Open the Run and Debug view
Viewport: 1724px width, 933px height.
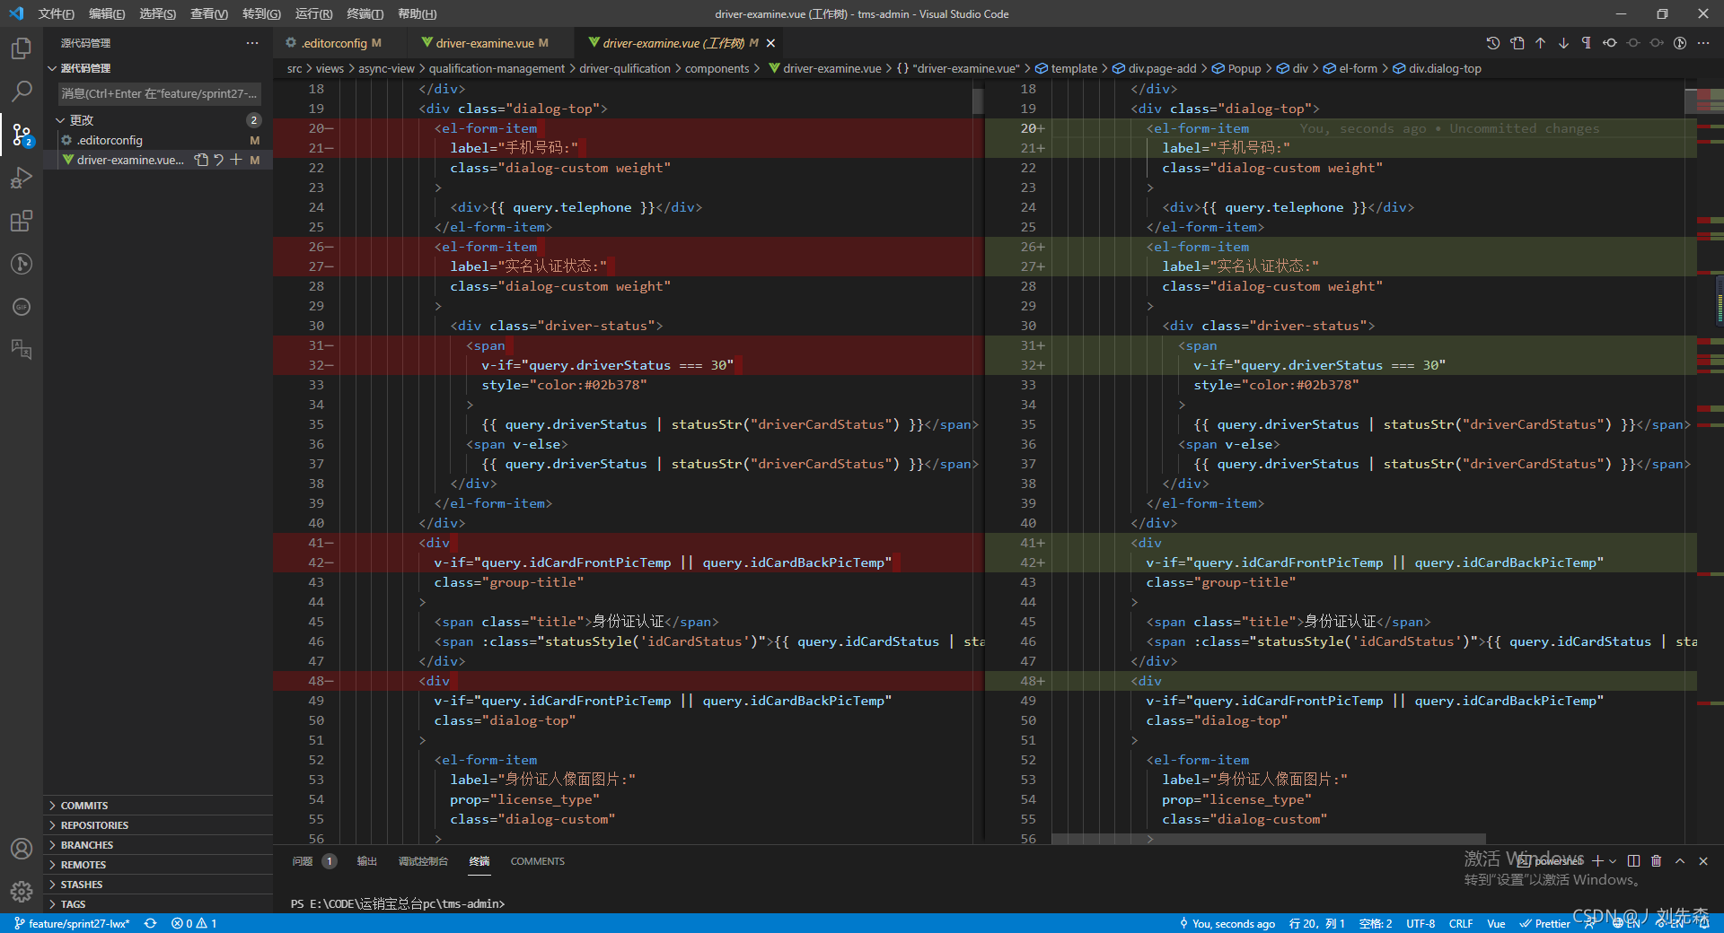(22, 178)
